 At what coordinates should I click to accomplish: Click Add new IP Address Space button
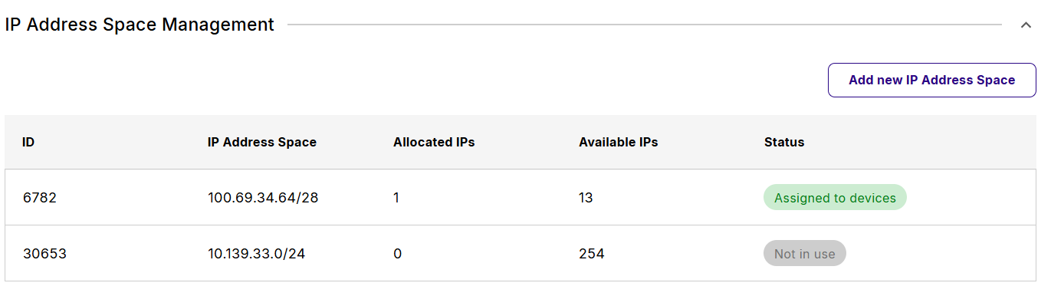pos(931,80)
